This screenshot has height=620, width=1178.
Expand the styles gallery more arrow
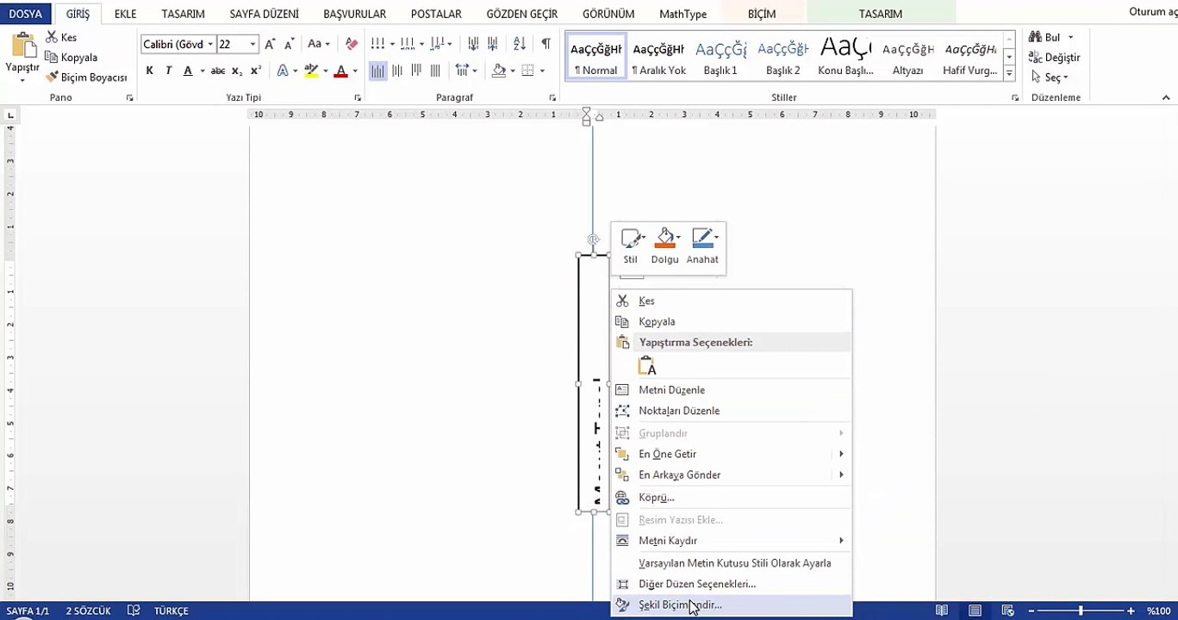[1009, 74]
